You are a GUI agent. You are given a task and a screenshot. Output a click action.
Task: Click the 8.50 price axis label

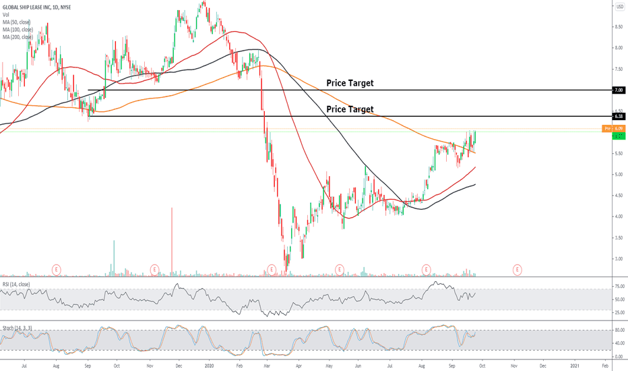619,27
